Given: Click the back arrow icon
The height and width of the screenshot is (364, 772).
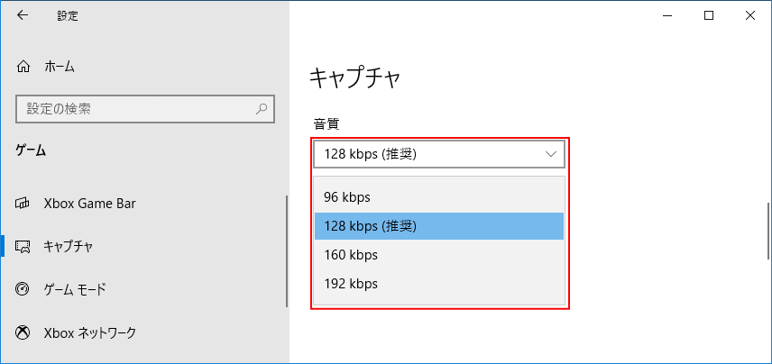Looking at the screenshot, I should pos(23,15).
